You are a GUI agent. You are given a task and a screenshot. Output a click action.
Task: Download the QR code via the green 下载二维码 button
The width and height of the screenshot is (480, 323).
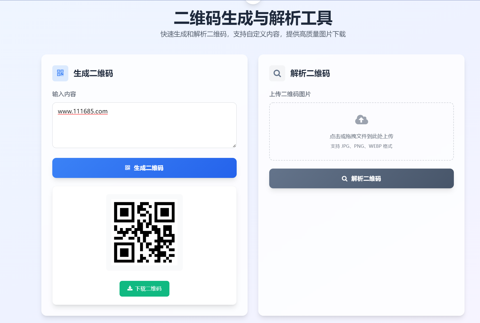point(144,289)
